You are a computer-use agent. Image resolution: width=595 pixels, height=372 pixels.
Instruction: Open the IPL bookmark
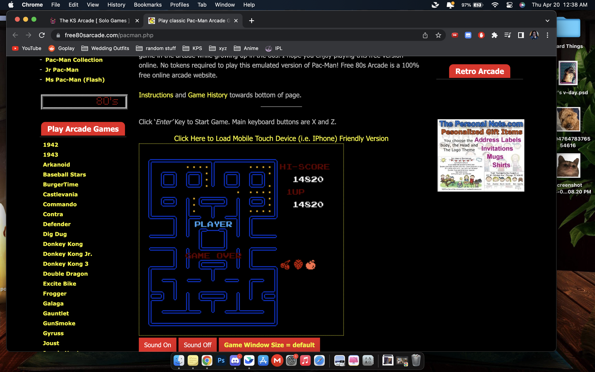point(274,48)
